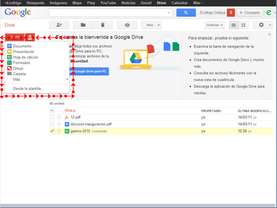The image size is (277, 208).
Task: Open the search options dropdown arrow
Action: (169, 13)
